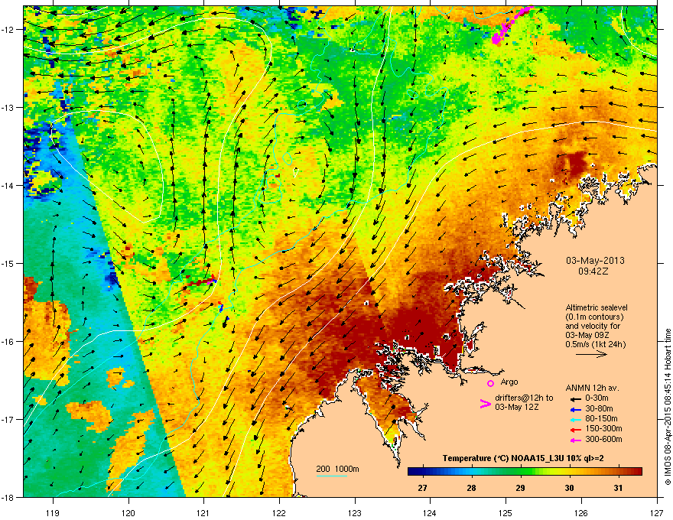Click the latitude axis label "-16"
This screenshot has height=520, width=673.
point(8,342)
